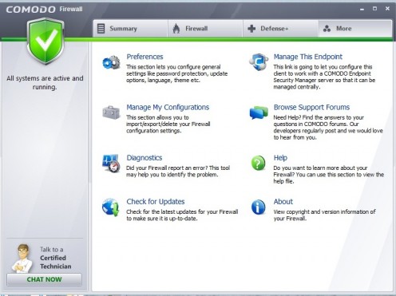Viewport: 396px width, 296px height.
Task: Click the Diagnostics monitor icon
Action: (x=111, y=164)
